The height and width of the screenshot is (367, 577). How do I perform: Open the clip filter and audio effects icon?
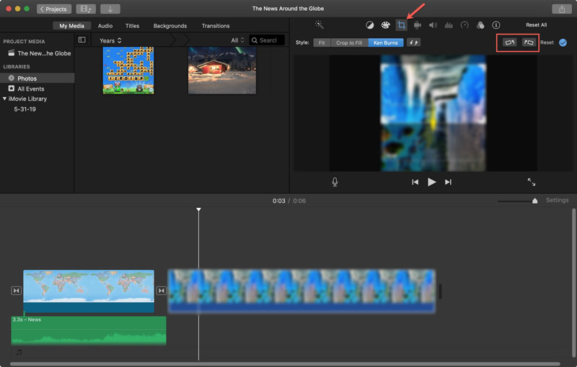pyautogui.click(x=480, y=25)
